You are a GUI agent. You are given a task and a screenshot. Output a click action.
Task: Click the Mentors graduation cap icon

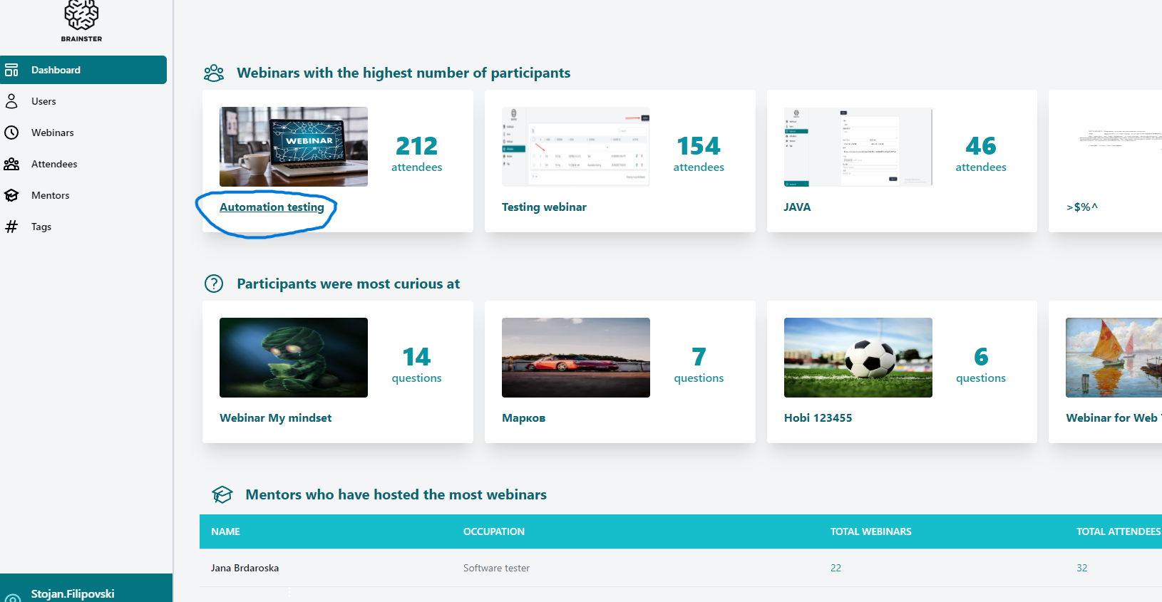(11, 195)
